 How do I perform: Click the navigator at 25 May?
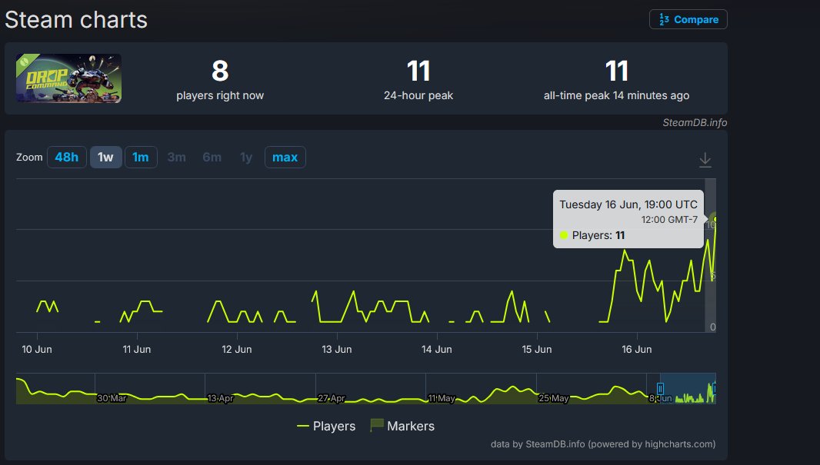click(x=553, y=398)
